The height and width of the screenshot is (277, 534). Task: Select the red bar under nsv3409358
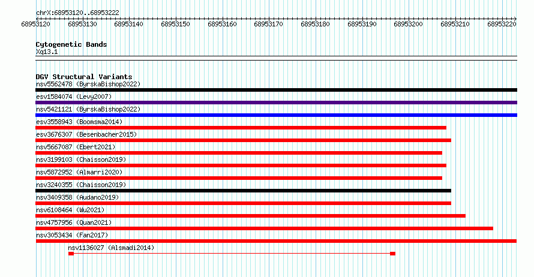(x=243, y=203)
